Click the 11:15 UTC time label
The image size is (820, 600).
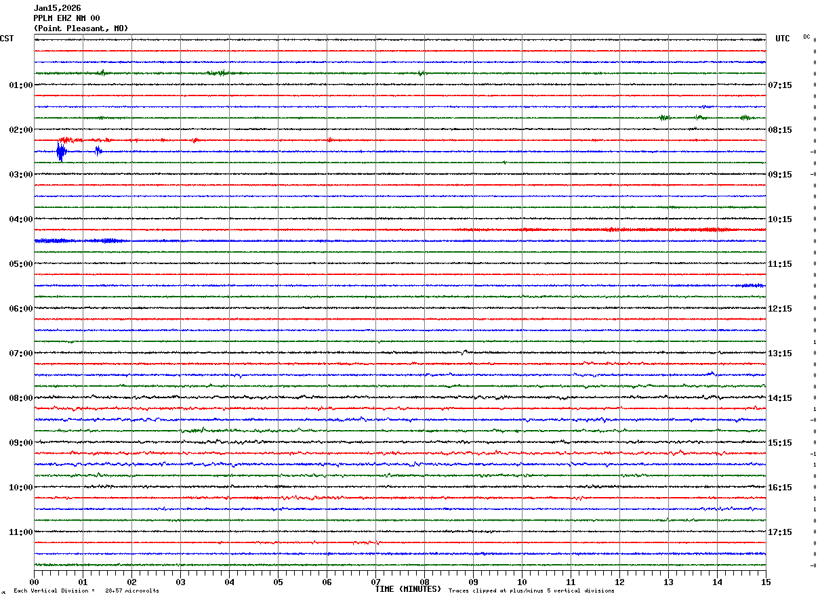point(780,264)
